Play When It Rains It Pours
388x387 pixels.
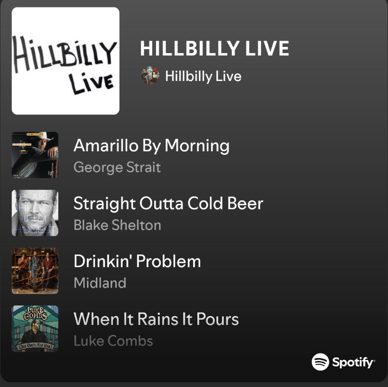(156, 319)
